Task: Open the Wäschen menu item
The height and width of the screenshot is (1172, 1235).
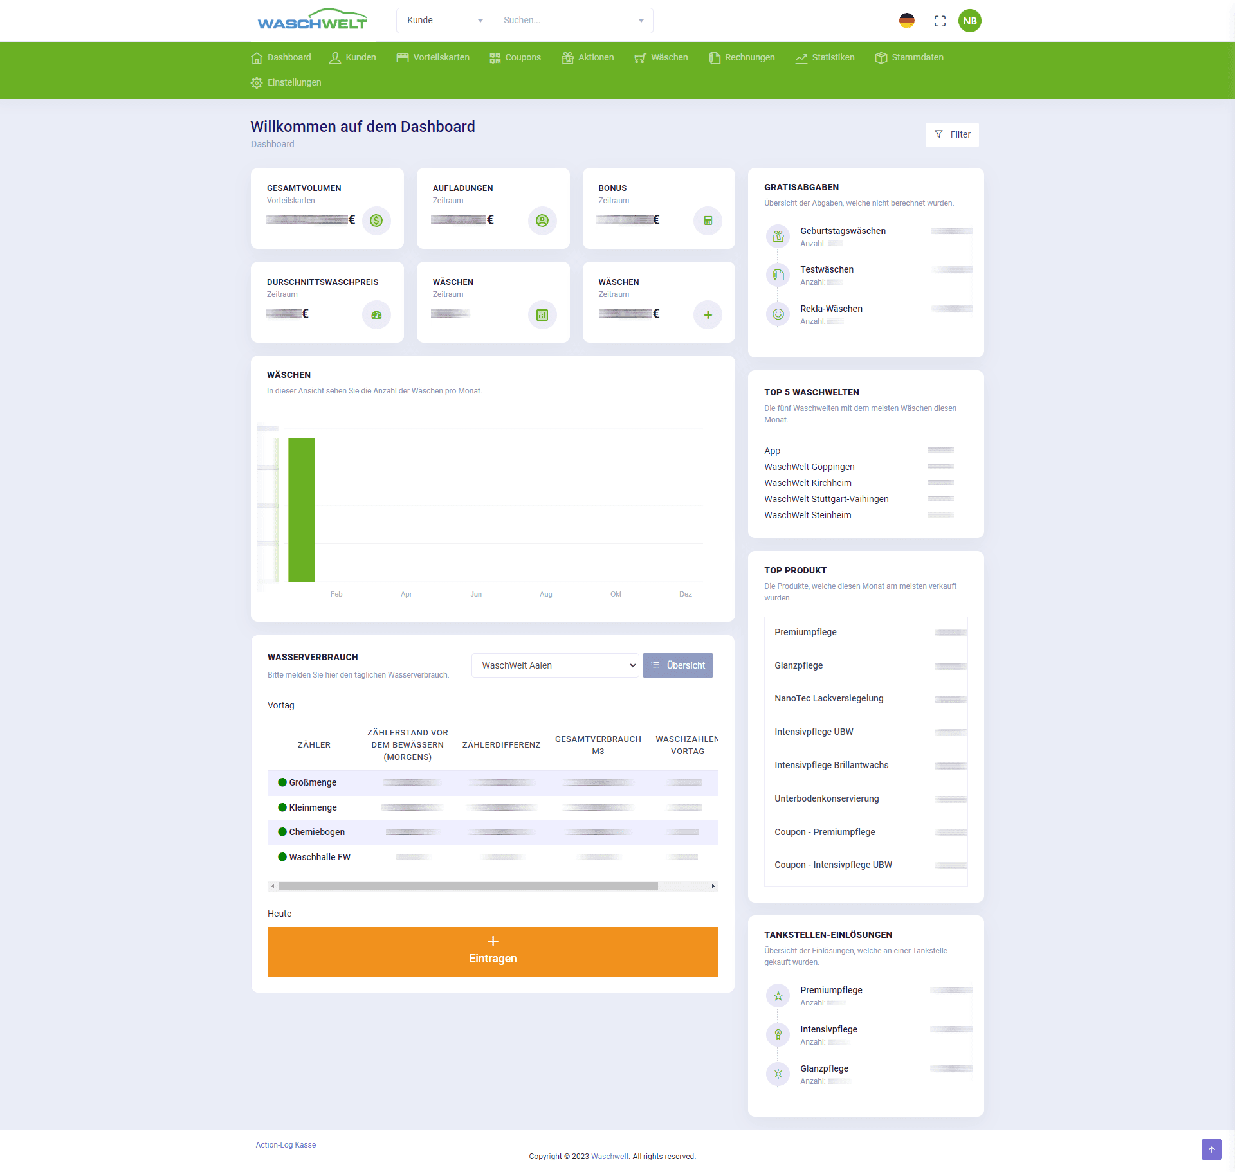Action: [x=661, y=57]
